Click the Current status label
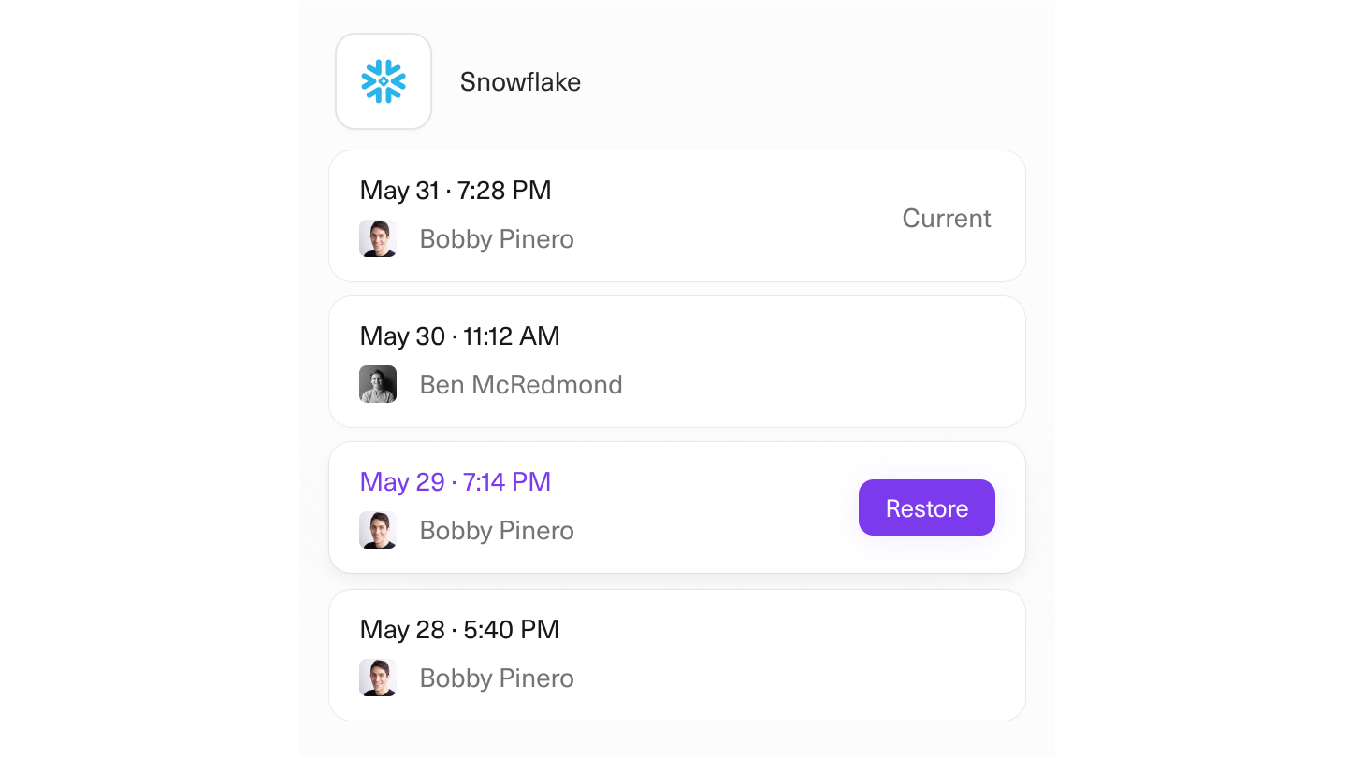1347x757 pixels. click(946, 218)
